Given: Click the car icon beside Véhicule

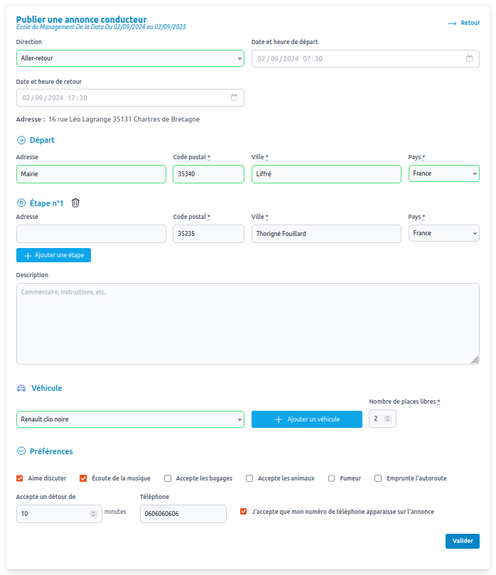Looking at the screenshot, I should (x=21, y=388).
